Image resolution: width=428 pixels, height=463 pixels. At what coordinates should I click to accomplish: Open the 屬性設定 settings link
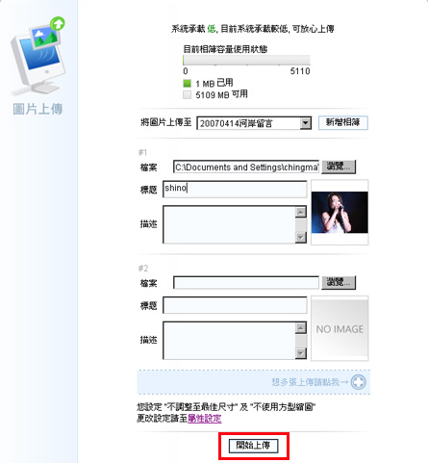point(205,418)
